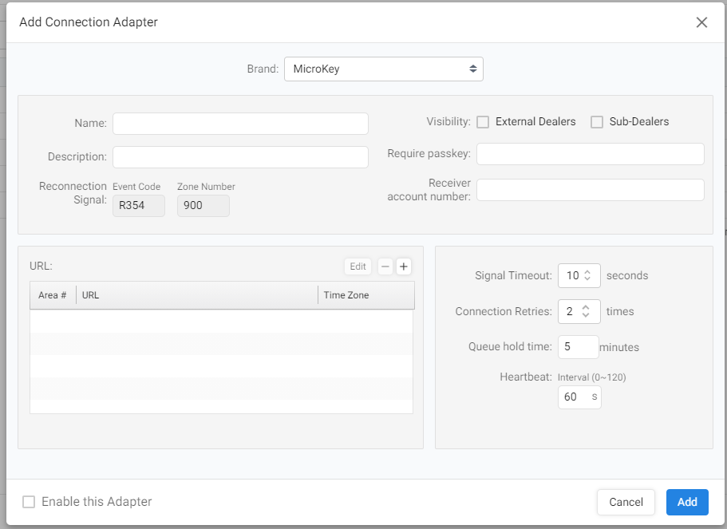The height and width of the screenshot is (529, 727).
Task: Close the Add Connection Adapter dialog
Action: click(701, 22)
